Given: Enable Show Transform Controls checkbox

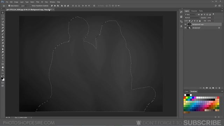Looking at the screenshot, I should tap(30, 6).
